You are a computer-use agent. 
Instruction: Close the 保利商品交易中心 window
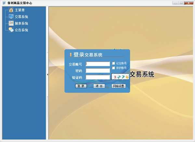click(188, 3)
